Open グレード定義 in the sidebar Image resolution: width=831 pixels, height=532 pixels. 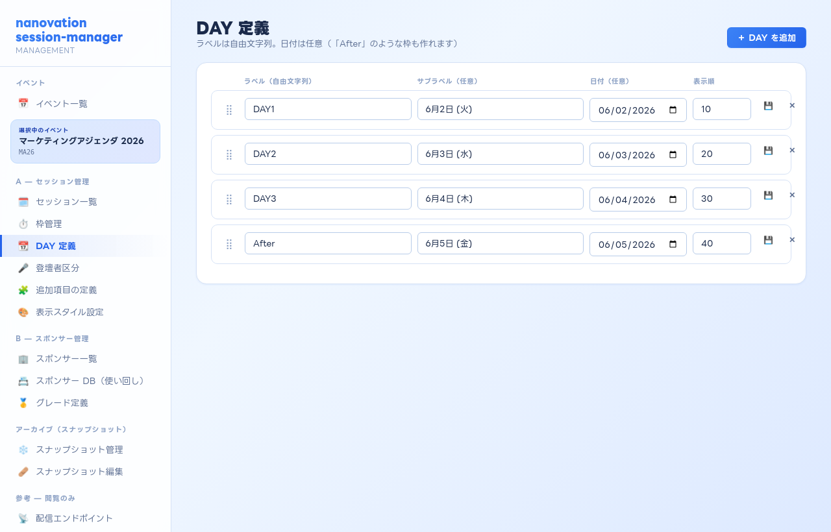click(86, 403)
